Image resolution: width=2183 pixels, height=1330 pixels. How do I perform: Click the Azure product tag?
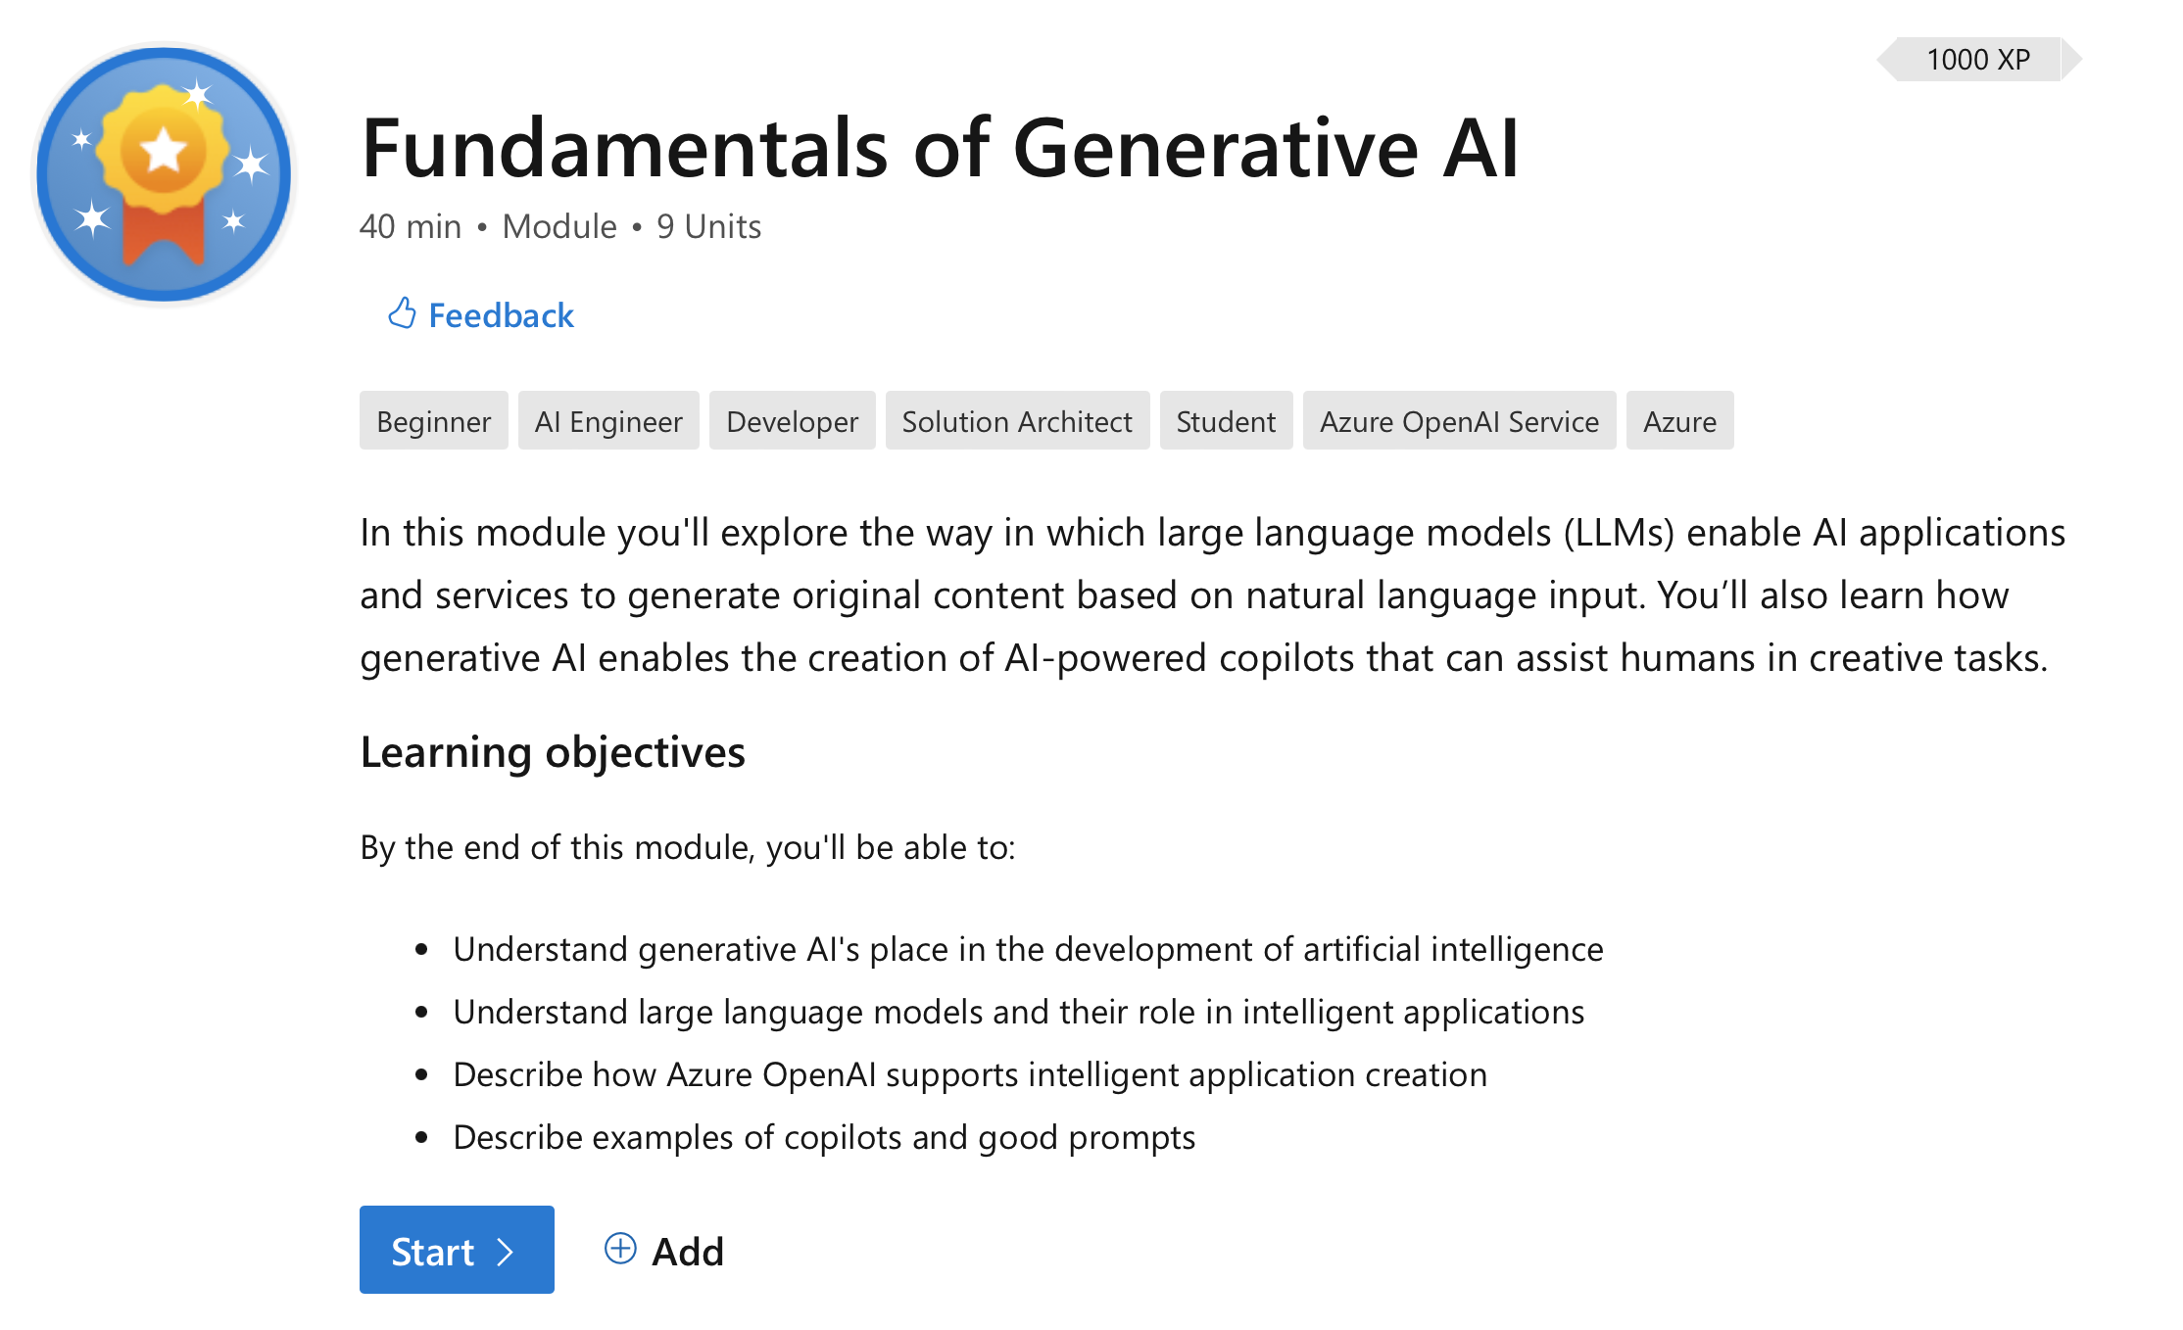tap(1678, 421)
